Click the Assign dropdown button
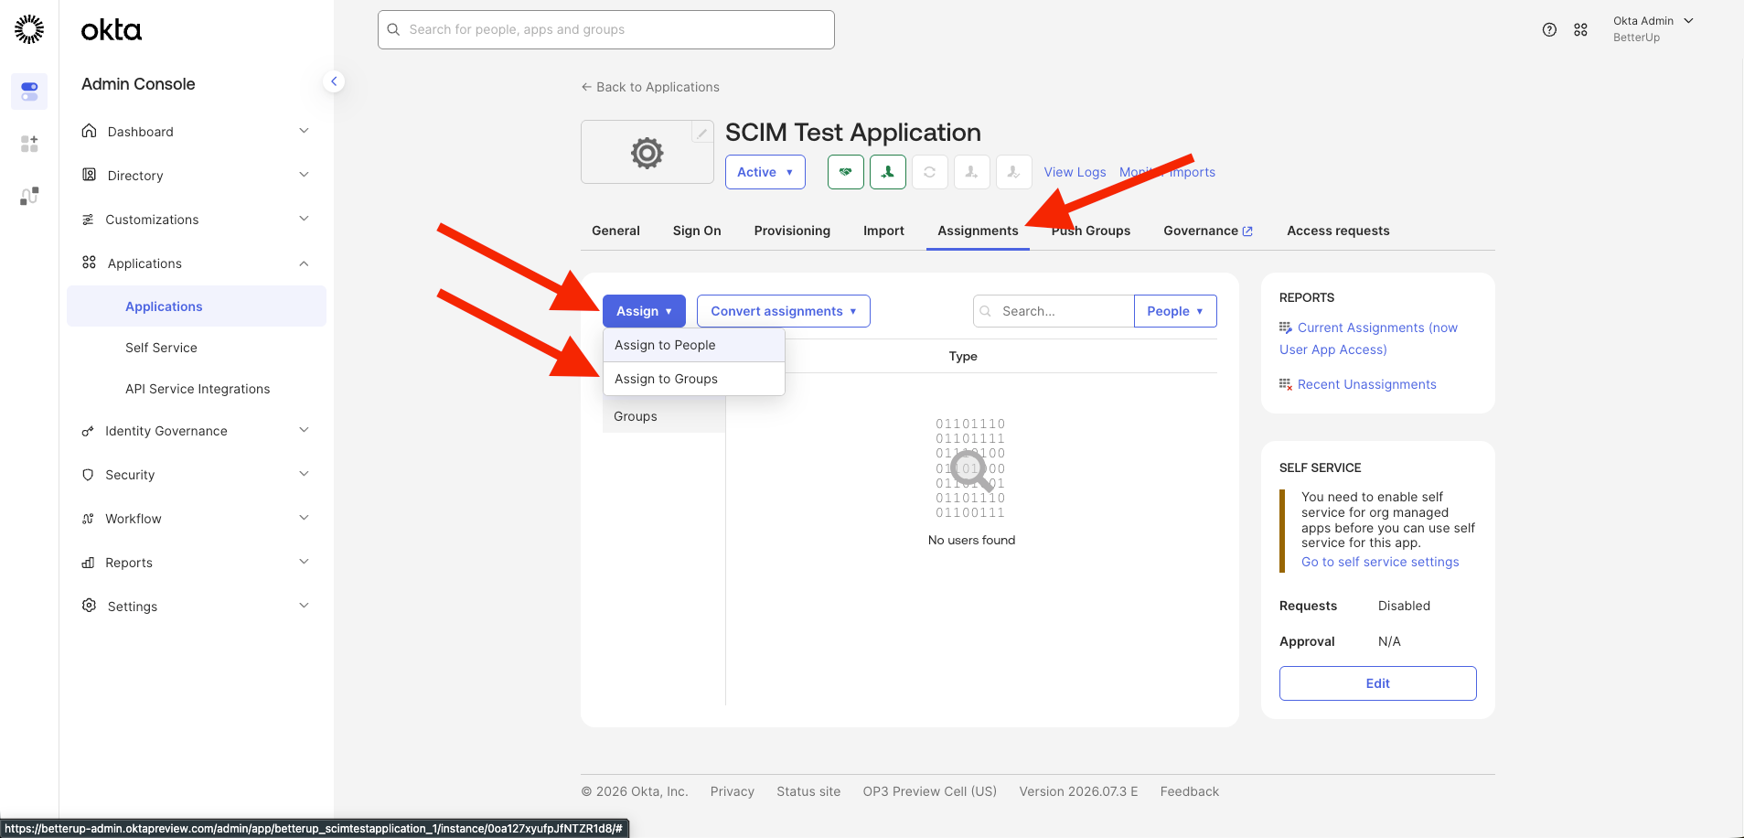The image size is (1744, 838). 644,311
